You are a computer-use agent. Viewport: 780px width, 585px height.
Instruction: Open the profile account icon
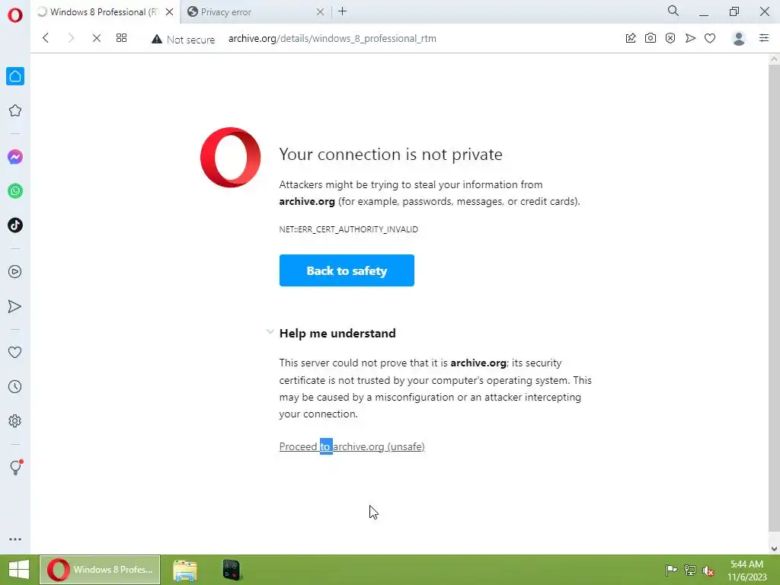[x=739, y=38]
